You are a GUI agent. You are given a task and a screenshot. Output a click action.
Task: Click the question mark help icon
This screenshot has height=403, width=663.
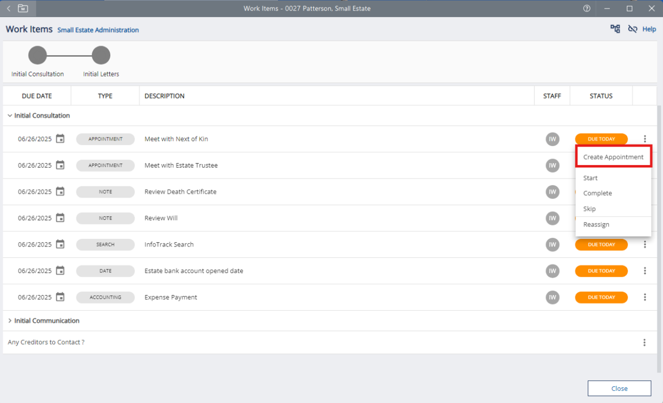coord(587,8)
